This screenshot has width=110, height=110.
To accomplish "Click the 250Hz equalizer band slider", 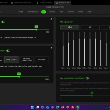I will (79, 49).
